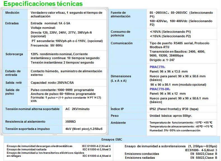
Task: Click 'Contacto húmedo' description cell
Action: (66, 73)
